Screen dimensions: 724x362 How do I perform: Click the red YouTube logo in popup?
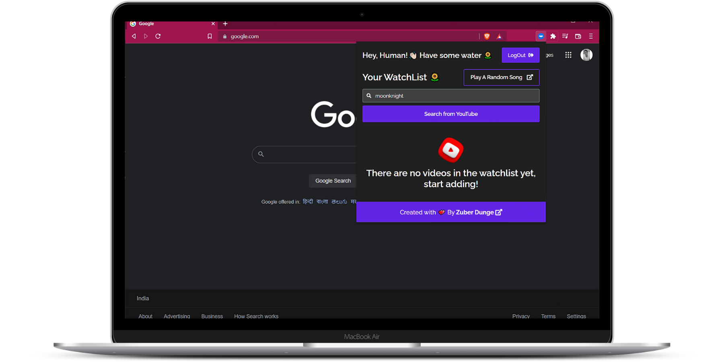pyautogui.click(x=451, y=150)
